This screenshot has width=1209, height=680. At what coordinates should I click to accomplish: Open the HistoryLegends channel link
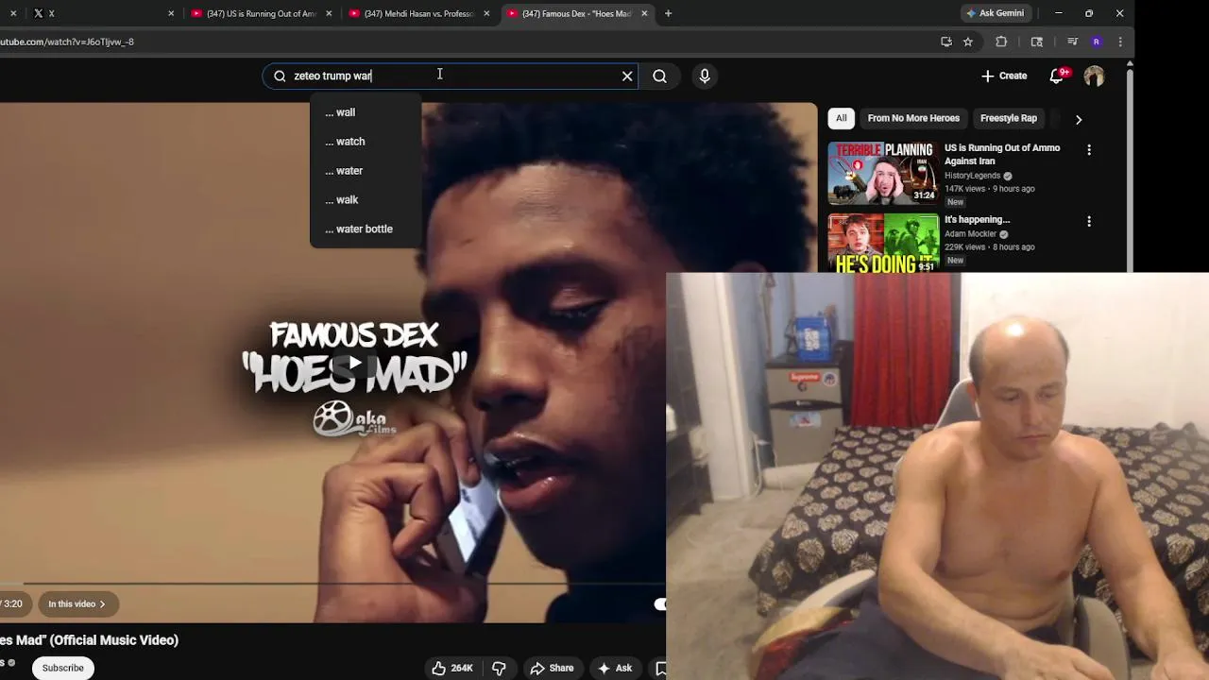pos(972,176)
